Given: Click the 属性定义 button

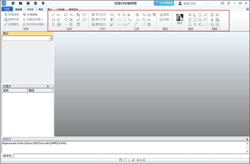Looking at the screenshot, I should [x=99, y=24].
